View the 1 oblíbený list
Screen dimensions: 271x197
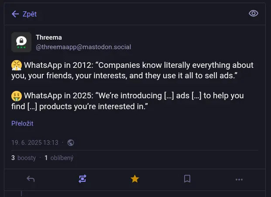59,158
